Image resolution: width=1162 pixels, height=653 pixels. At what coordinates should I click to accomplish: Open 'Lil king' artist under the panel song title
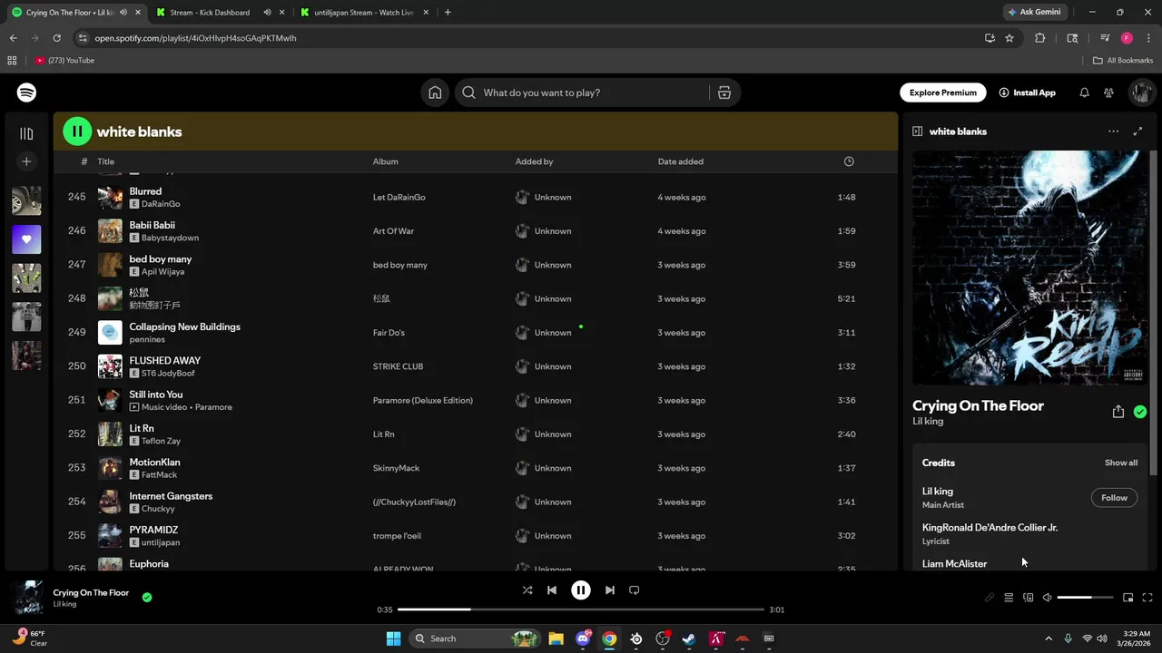coord(928,421)
